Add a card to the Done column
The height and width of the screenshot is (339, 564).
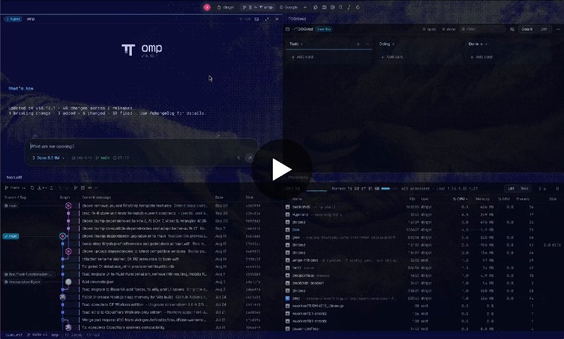(x=482, y=57)
